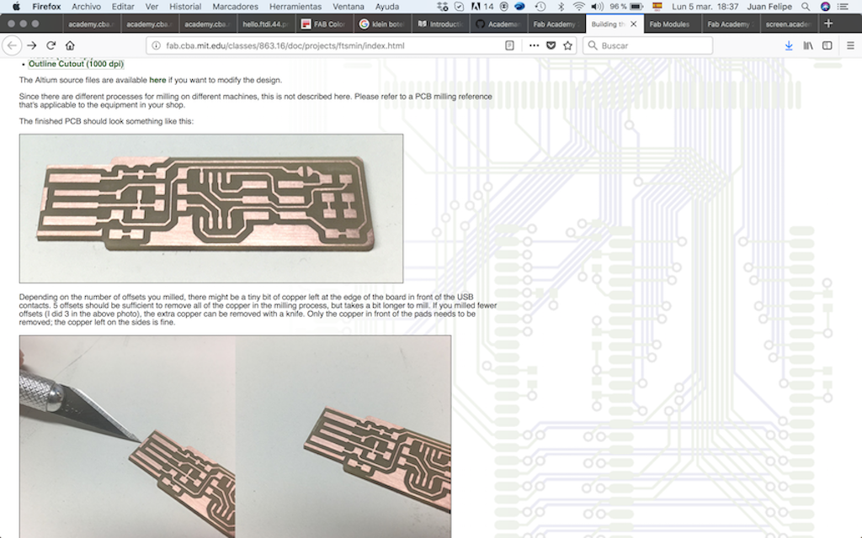Screen dimensions: 862x538
Task: Open the Firefox hamburger menu
Action: point(850,45)
